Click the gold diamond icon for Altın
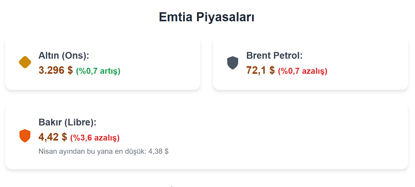 pyautogui.click(x=25, y=62)
